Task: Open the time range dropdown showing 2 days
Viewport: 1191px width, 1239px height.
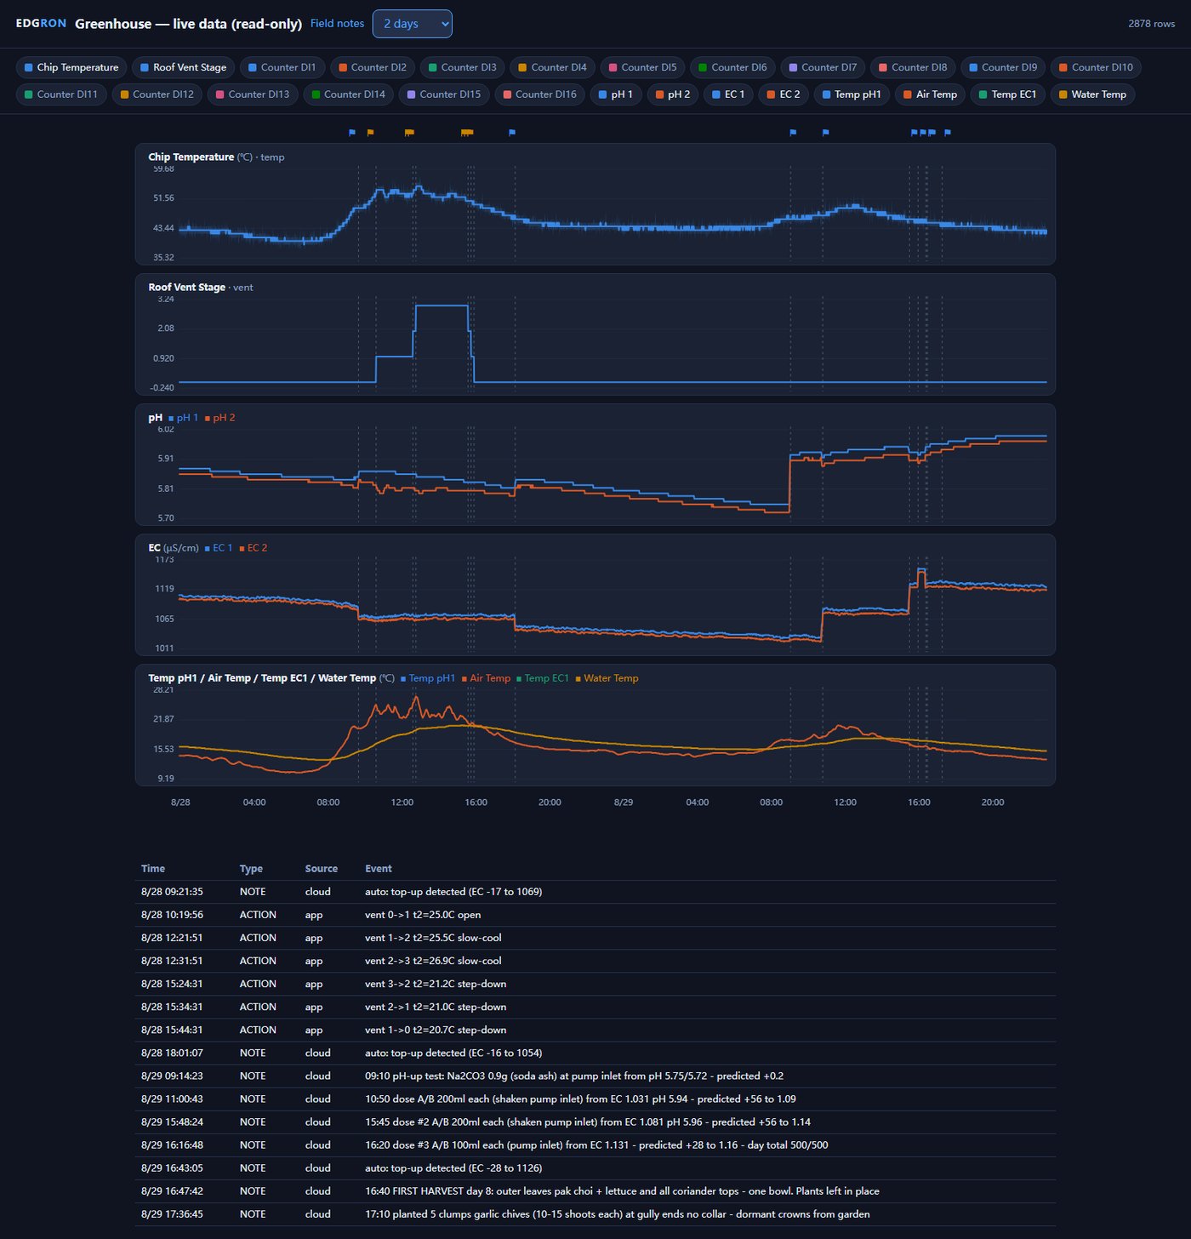Action: point(412,24)
